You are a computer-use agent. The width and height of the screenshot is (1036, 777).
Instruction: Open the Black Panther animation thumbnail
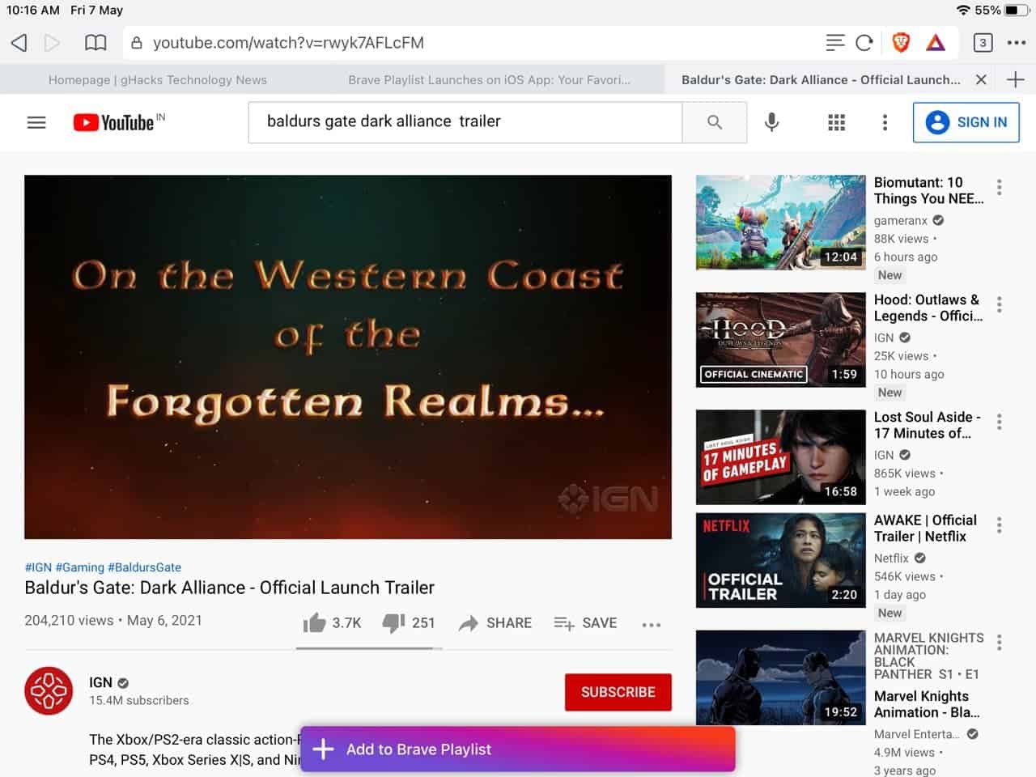pos(781,677)
